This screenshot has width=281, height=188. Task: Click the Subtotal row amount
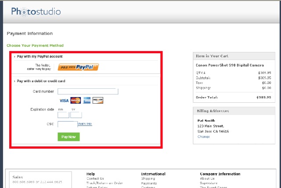pos(264,78)
